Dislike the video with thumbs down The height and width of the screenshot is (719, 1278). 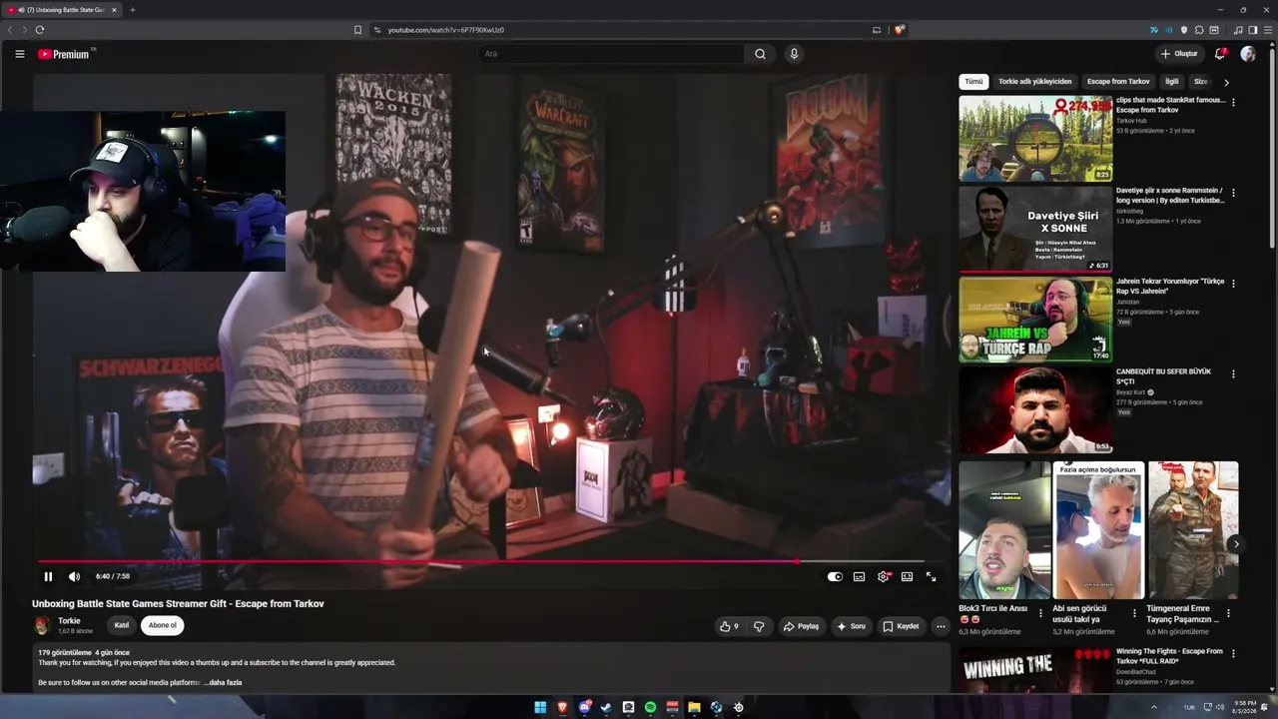pos(759,626)
